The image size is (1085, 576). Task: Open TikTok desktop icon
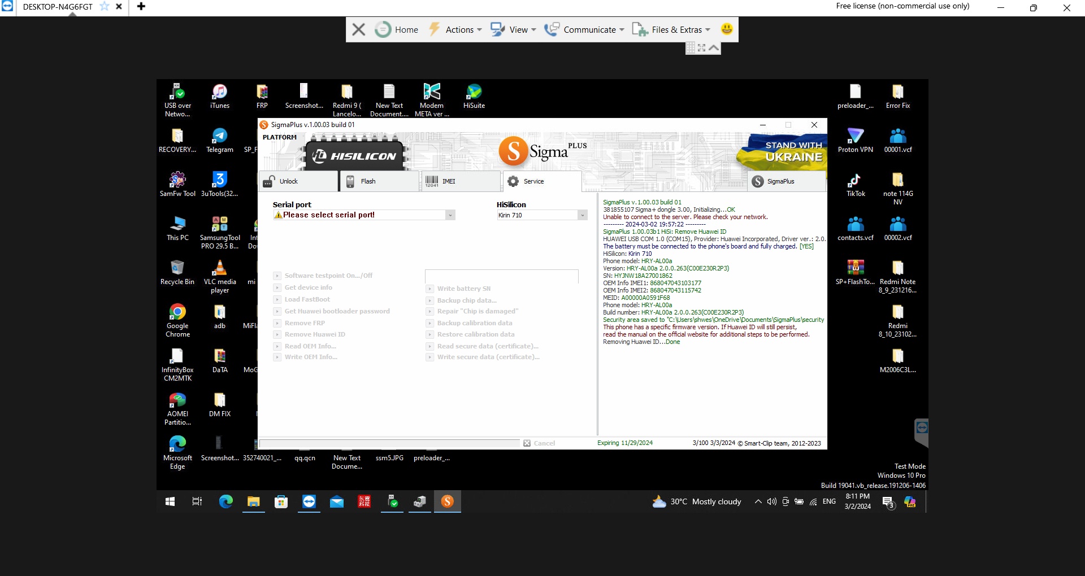[856, 184]
